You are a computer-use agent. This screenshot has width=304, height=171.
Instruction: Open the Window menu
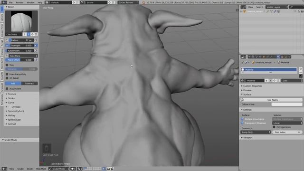[30, 2]
